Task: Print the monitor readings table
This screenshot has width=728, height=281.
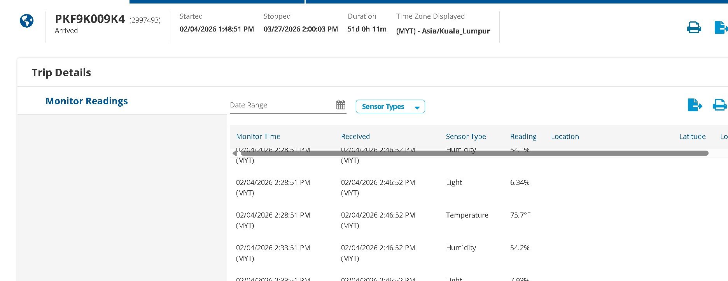Action: click(x=719, y=105)
